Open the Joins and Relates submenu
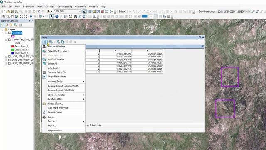Image resolution: width=266 pixels, height=150 pixels. [x=64, y=95]
